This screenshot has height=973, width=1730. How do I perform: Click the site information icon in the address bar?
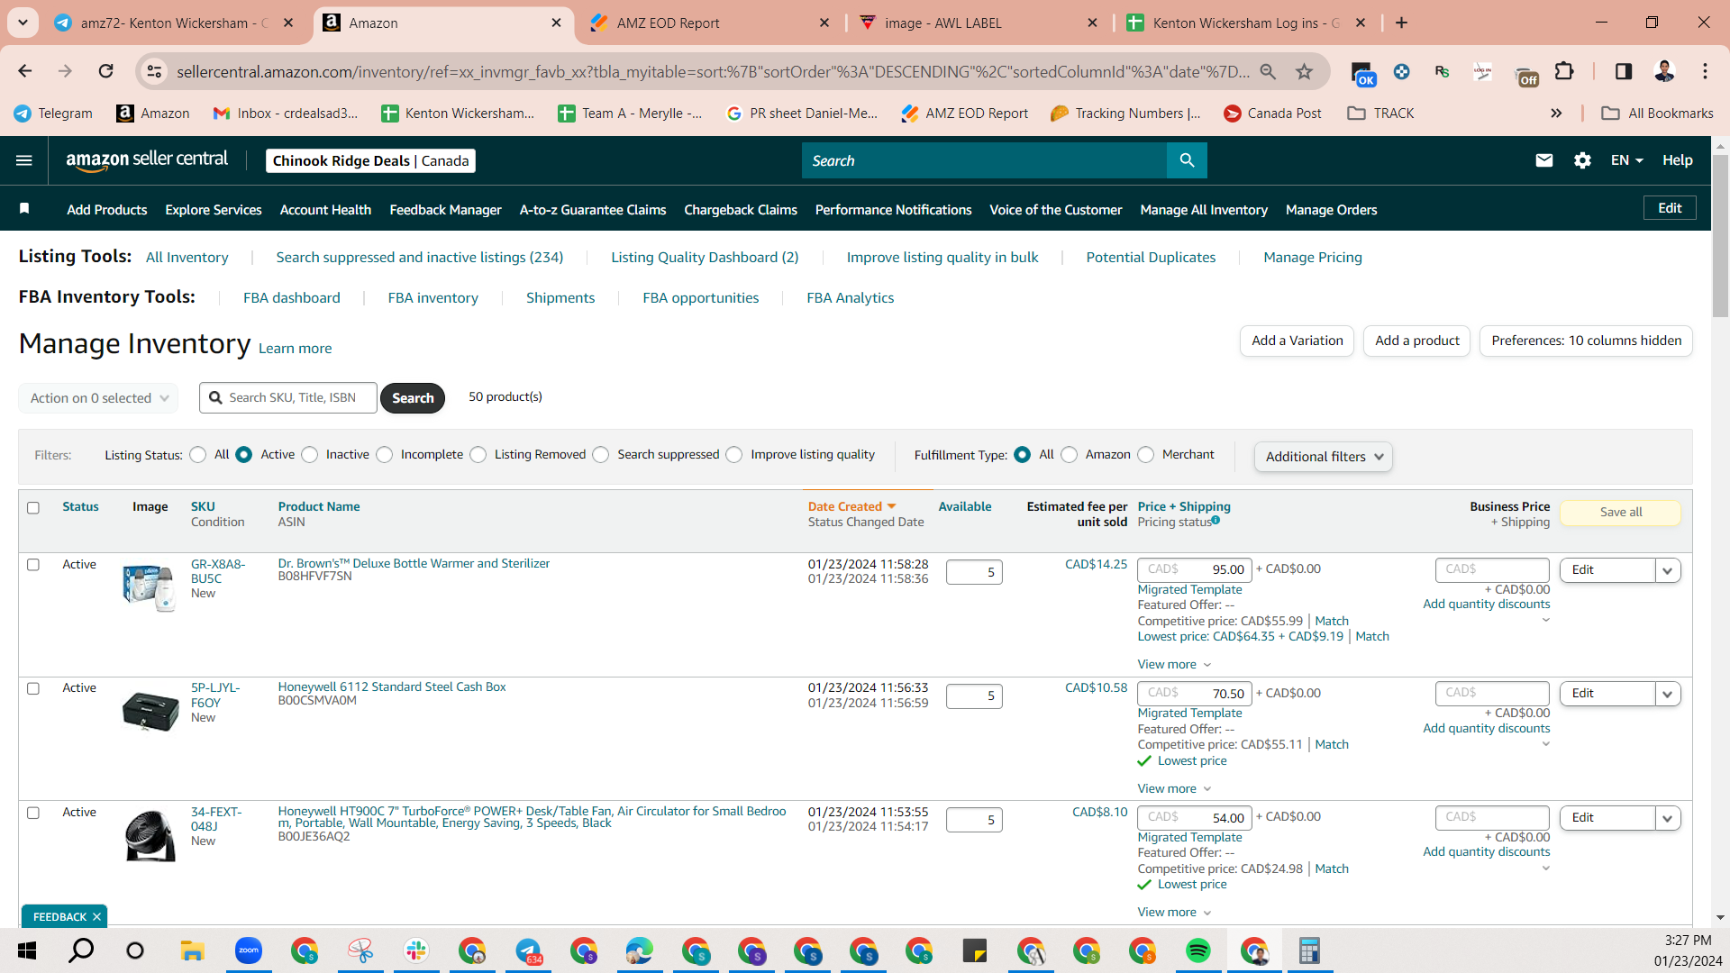click(155, 71)
